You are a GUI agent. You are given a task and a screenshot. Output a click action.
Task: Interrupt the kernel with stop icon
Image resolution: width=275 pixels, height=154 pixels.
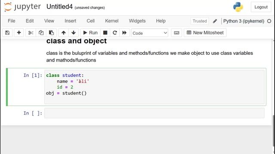105,33
